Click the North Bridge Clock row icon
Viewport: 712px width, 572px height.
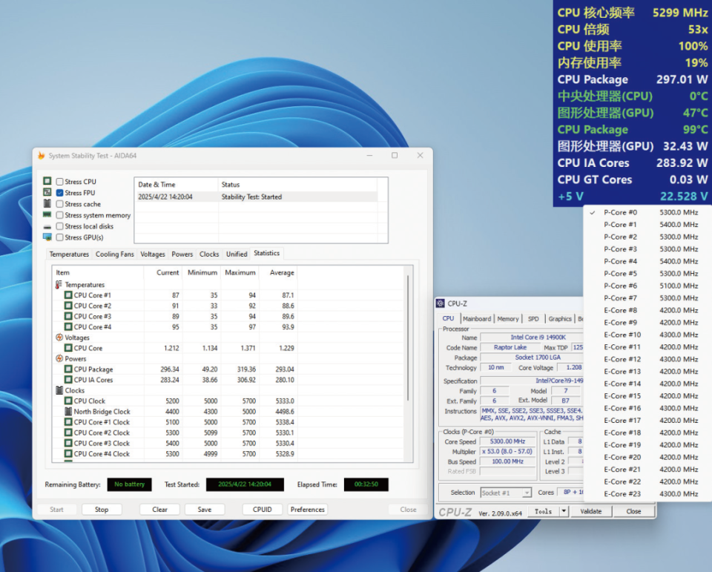[x=68, y=412]
